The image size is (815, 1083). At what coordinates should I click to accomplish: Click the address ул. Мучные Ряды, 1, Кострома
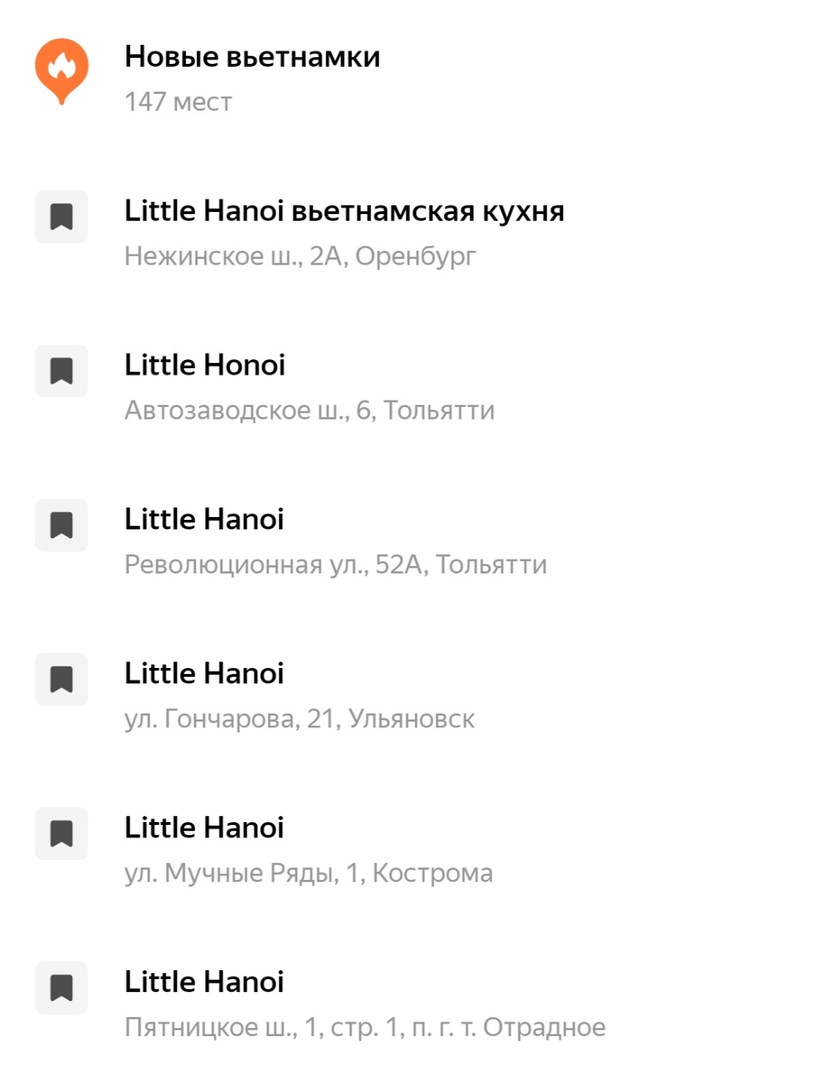[x=309, y=873]
